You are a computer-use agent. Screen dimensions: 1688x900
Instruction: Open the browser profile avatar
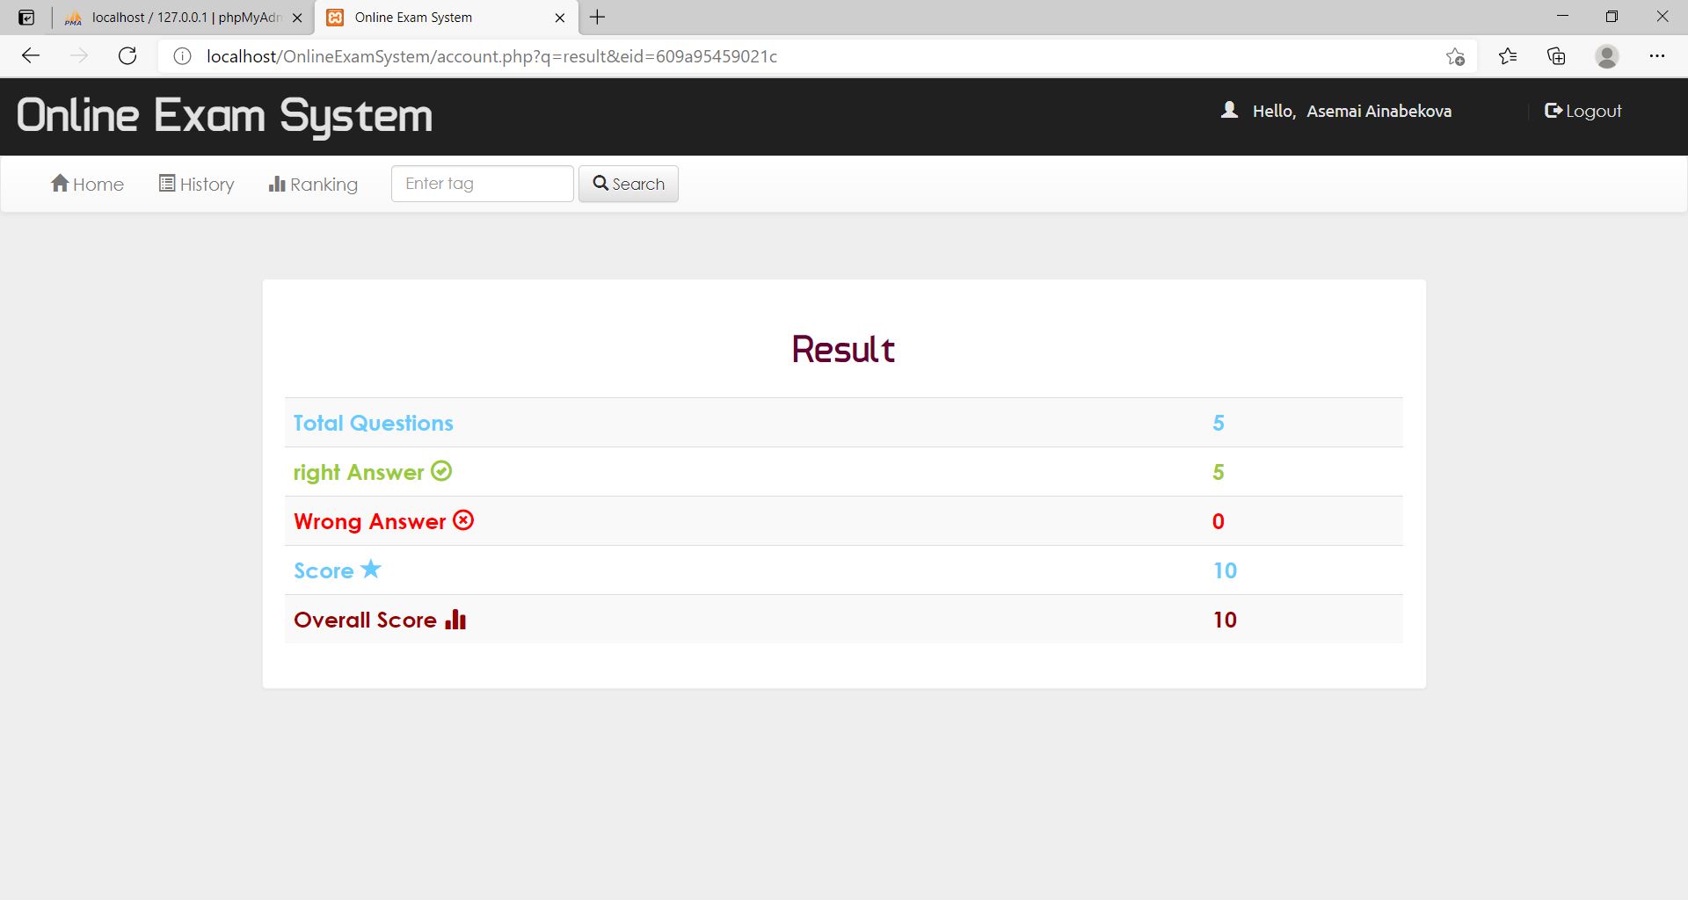pos(1607,56)
